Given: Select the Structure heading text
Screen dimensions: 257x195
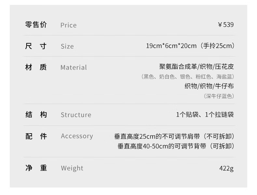Looking at the screenshot, I should pos(76,115).
